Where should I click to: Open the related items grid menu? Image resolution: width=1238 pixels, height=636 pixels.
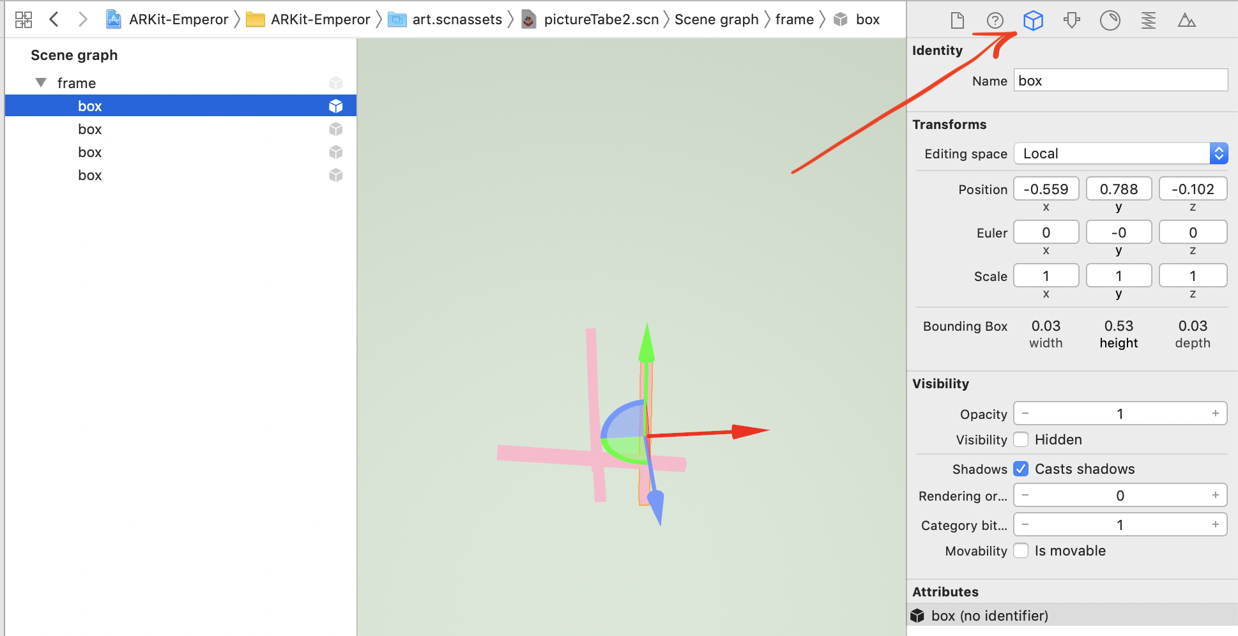pos(24,20)
